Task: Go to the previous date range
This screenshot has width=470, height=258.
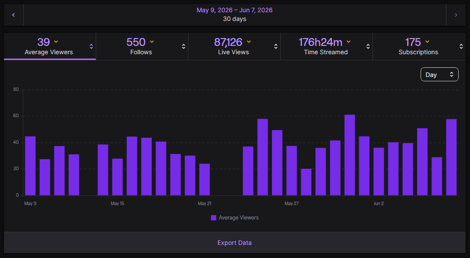Action: pyautogui.click(x=14, y=15)
